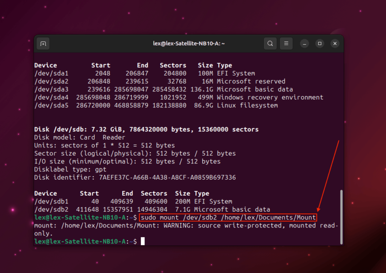Image resolution: width=386 pixels, height=273 pixels.
Task: Click the magnifying glass in the title bar
Action: coord(270,43)
